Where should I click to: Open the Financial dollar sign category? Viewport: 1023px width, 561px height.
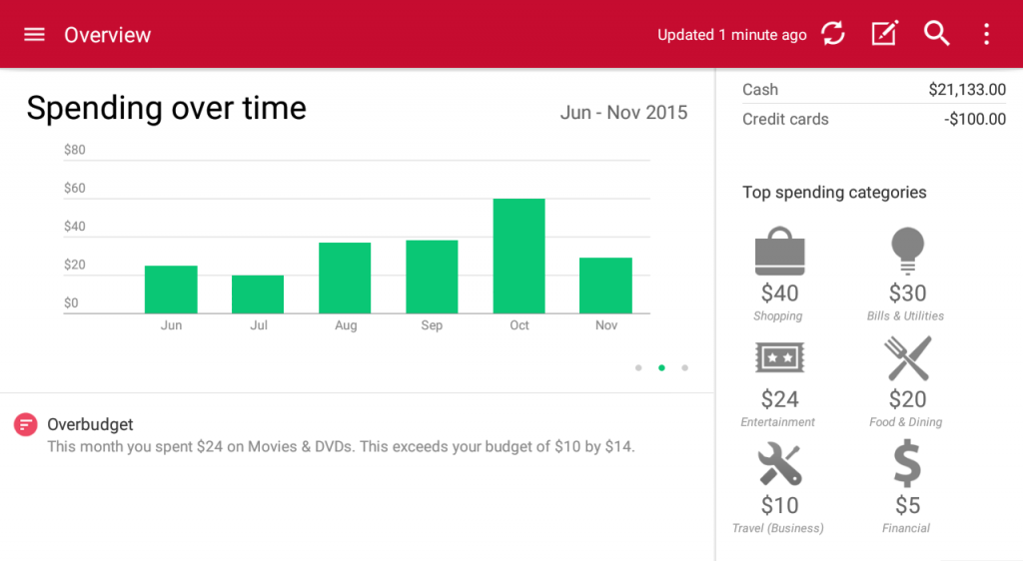[907, 463]
